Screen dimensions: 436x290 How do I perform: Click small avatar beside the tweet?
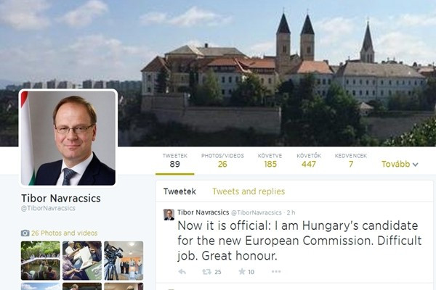pyautogui.click(x=169, y=215)
